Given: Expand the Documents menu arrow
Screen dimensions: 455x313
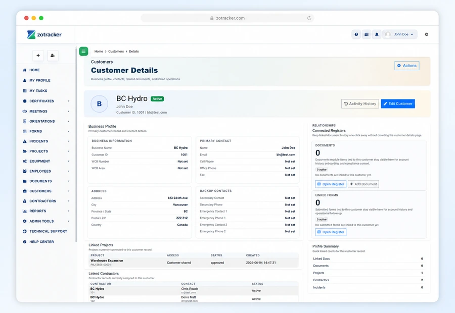Looking at the screenshot, I should pyautogui.click(x=68, y=181).
